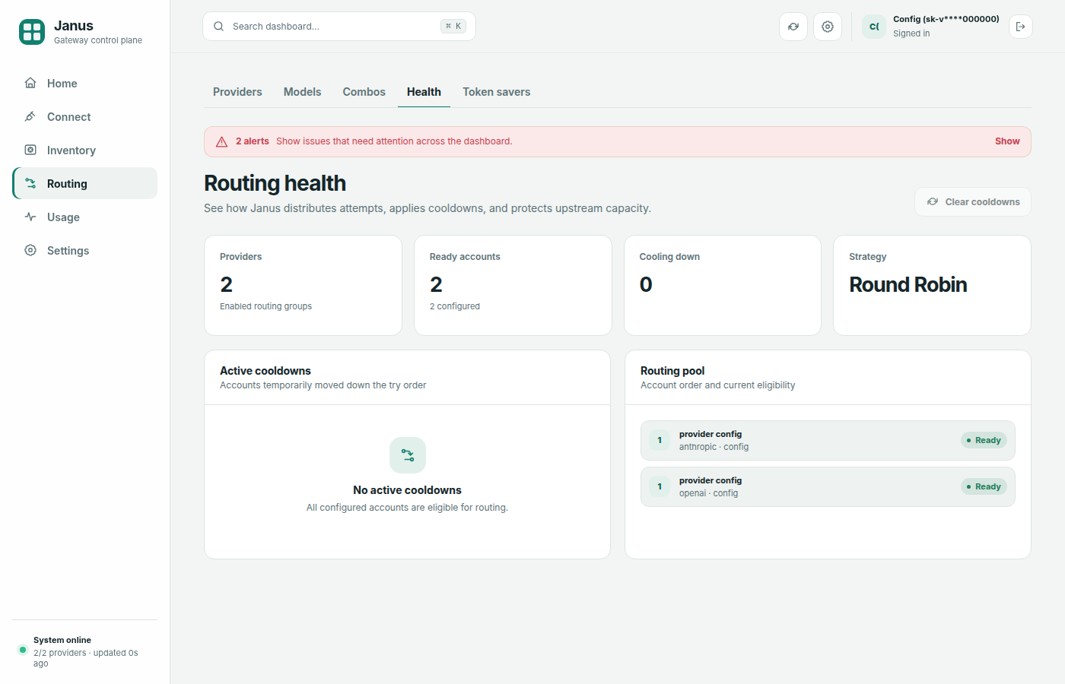The height and width of the screenshot is (684, 1065).
Task: Open the Home page from sidebar
Action: [x=85, y=83]
